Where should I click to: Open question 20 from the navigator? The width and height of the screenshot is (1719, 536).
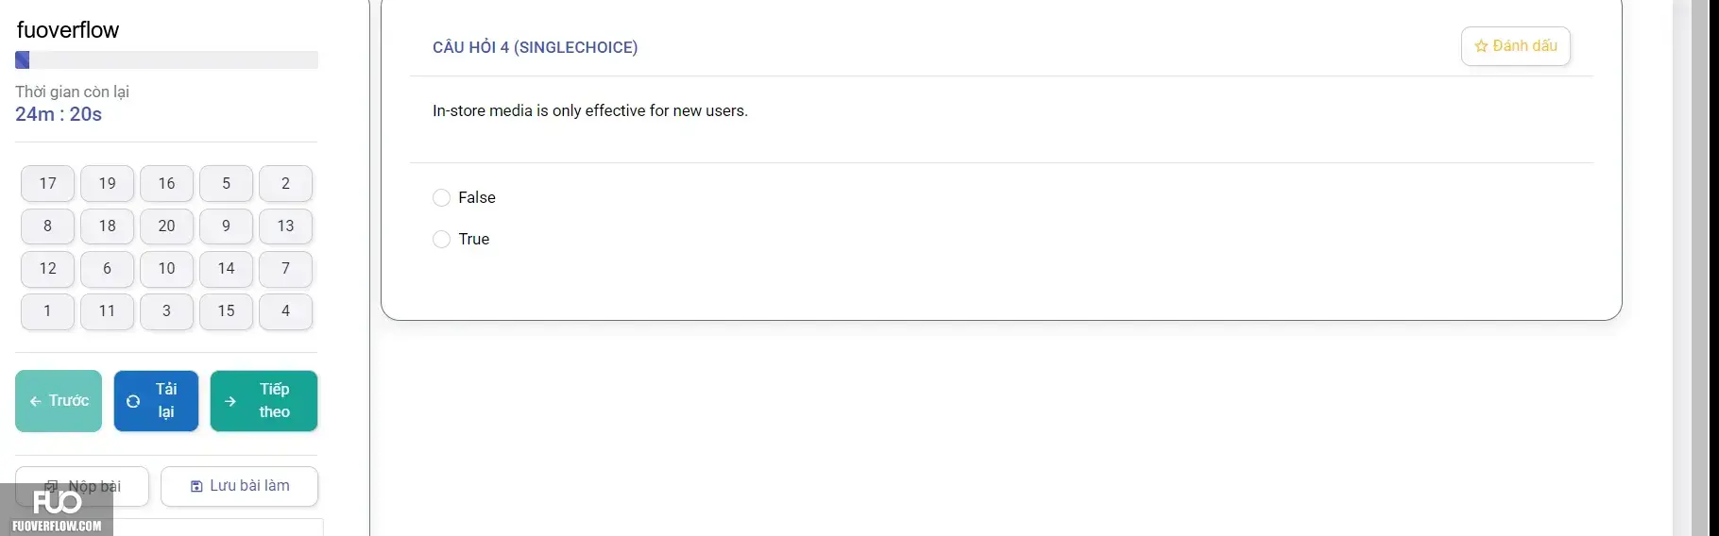coord(166,226)
